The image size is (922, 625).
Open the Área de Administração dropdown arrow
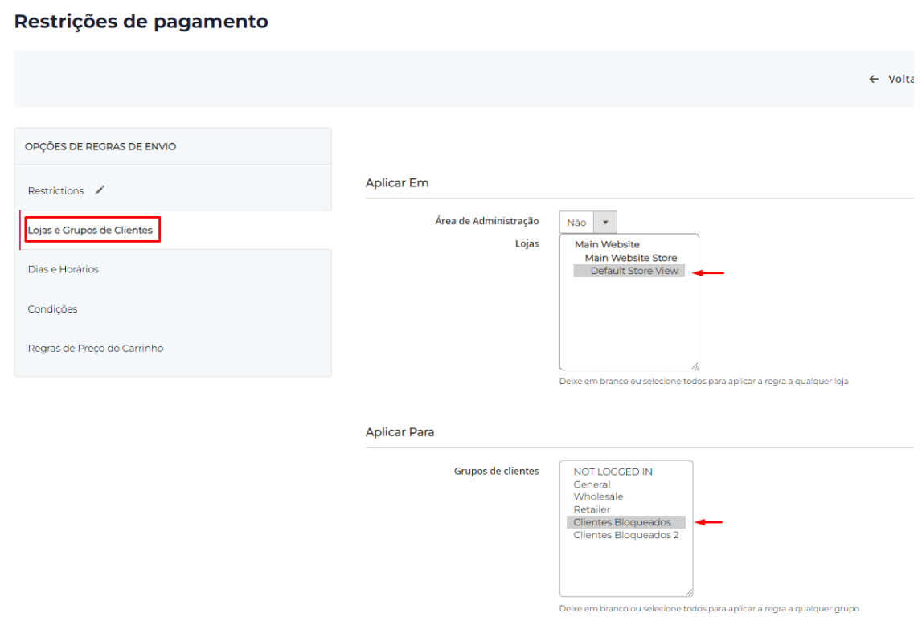click(605, 223)
